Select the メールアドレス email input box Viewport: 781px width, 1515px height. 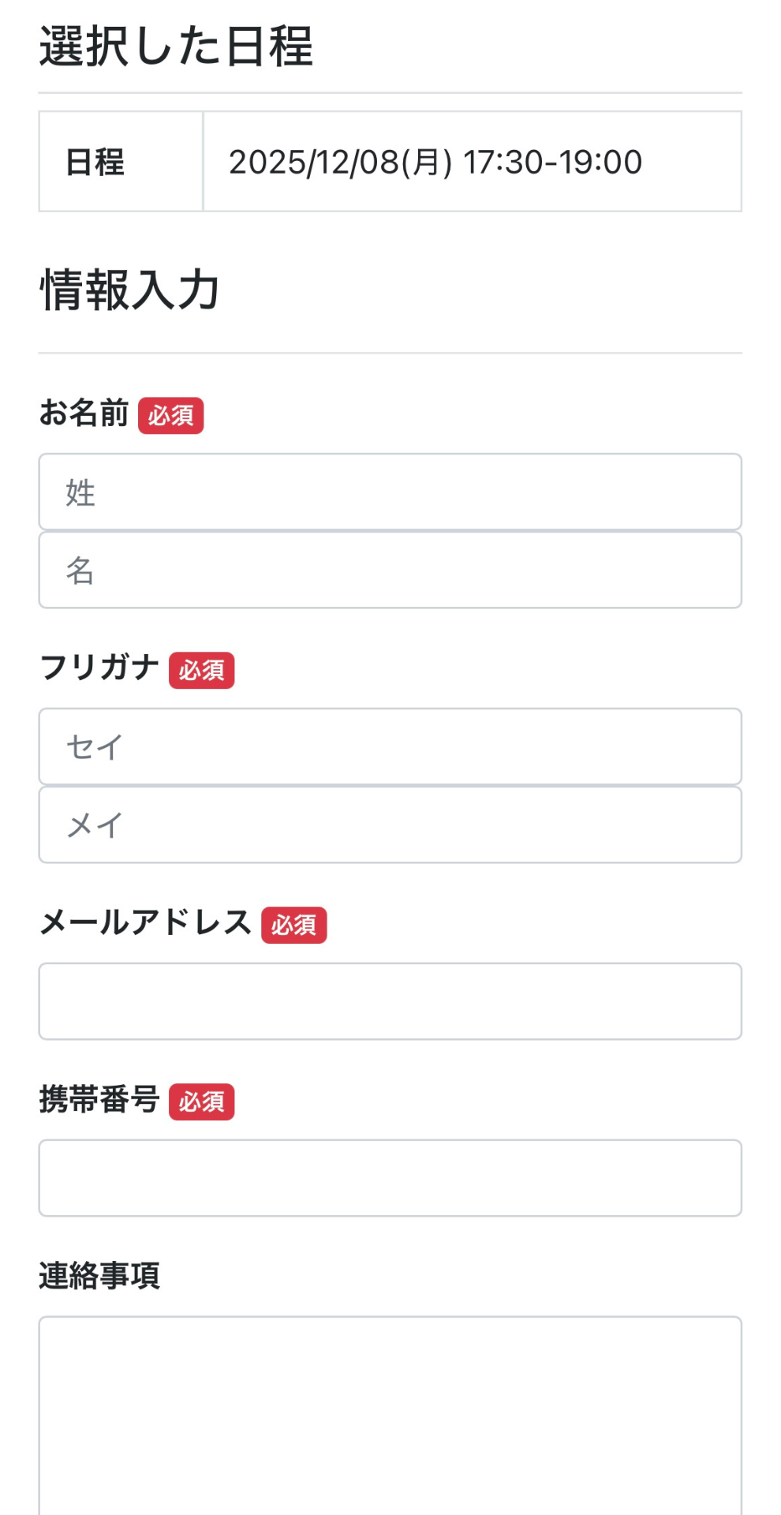pyautogui.click(x=390, y=1001)
